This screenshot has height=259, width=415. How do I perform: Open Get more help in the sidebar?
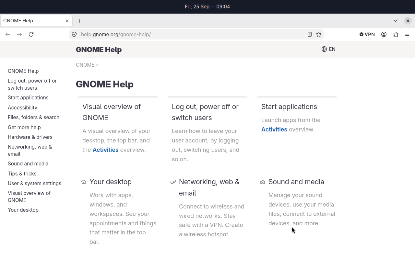(24, 127)
